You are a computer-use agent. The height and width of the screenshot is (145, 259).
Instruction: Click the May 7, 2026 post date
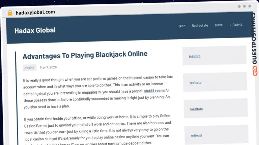point(48,67)
